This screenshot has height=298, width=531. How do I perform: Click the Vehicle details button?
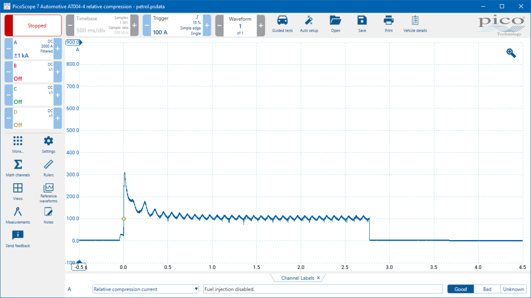(x=415, y=24)
